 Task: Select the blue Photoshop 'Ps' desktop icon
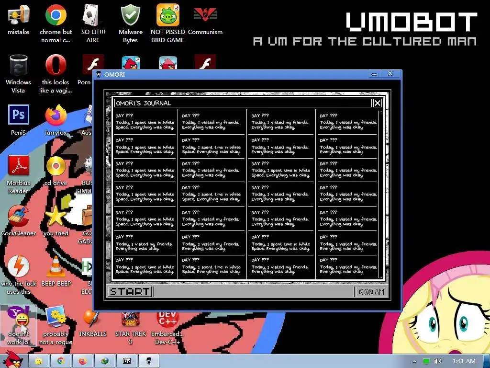[19, 115]
